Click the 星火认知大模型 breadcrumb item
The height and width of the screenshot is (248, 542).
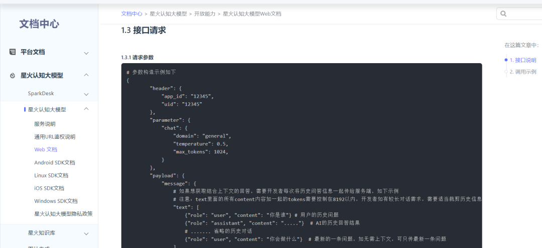click(x=168, y=14)
